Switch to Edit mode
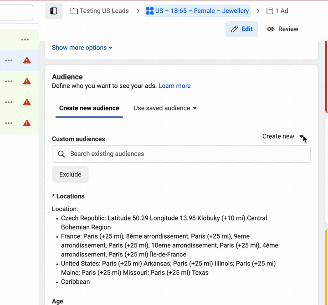328x305 pixels. tap(241, 29)
